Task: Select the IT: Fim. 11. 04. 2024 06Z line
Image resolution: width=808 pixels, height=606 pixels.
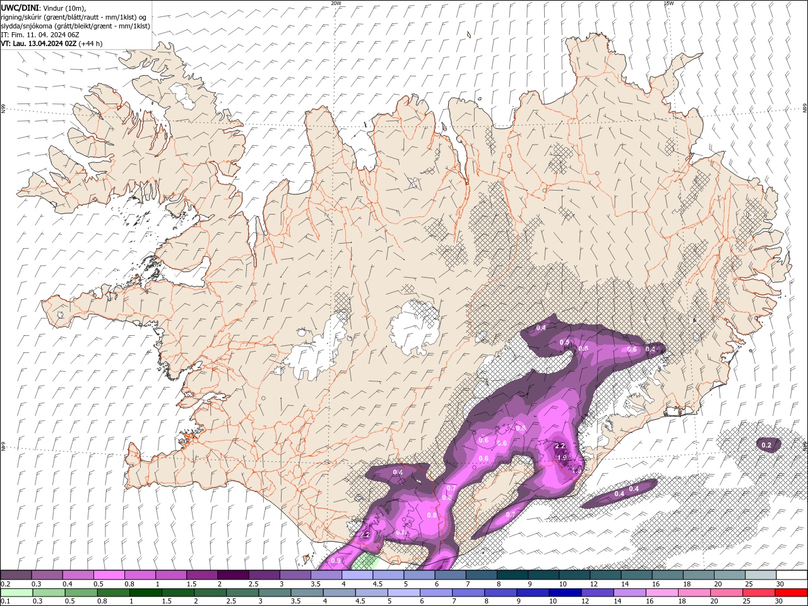Action: 40,35
